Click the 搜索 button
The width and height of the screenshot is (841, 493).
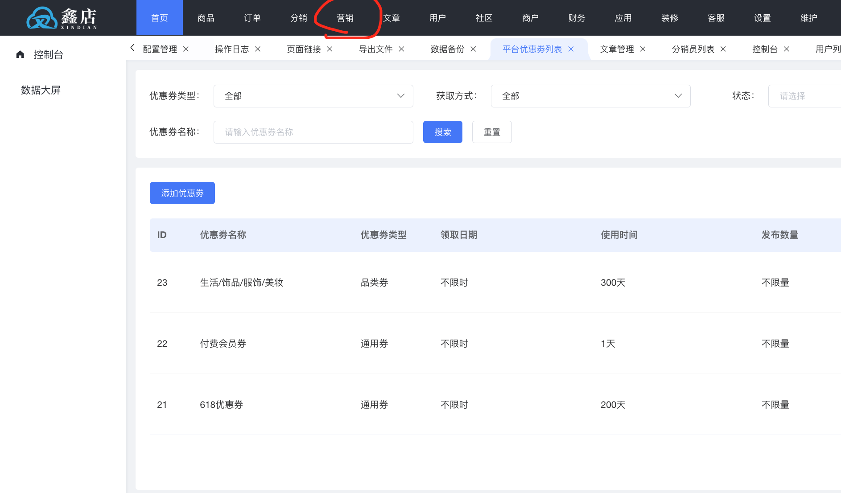point(443,132)
